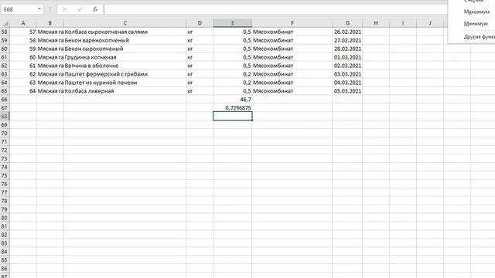Click number 57 in column A
The image size is (495, 278).
click(x=23, y=32)
